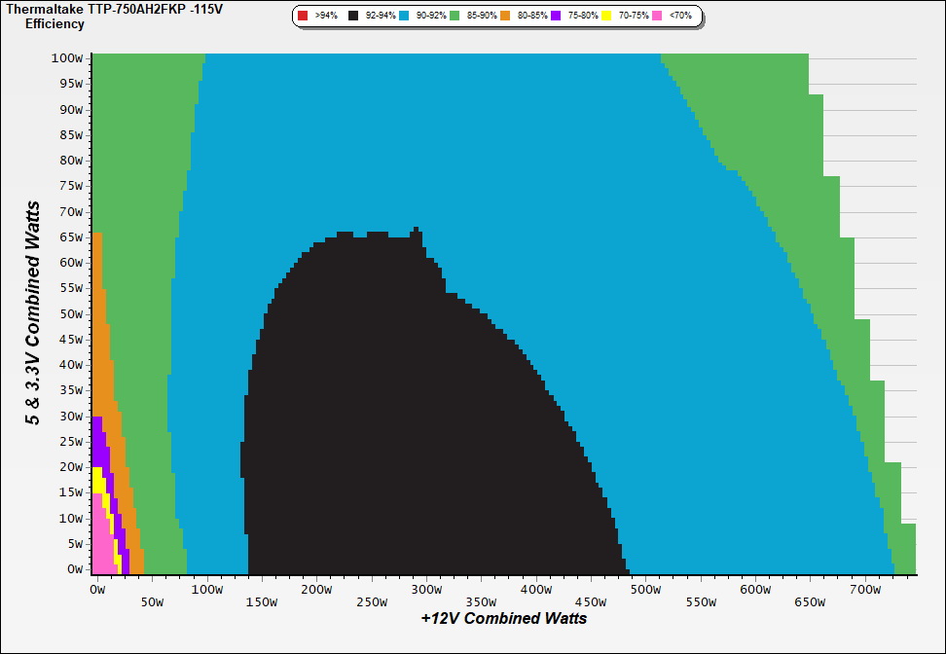
Task: Click the 100W tick on vertical axis
Action: point(67,57)
